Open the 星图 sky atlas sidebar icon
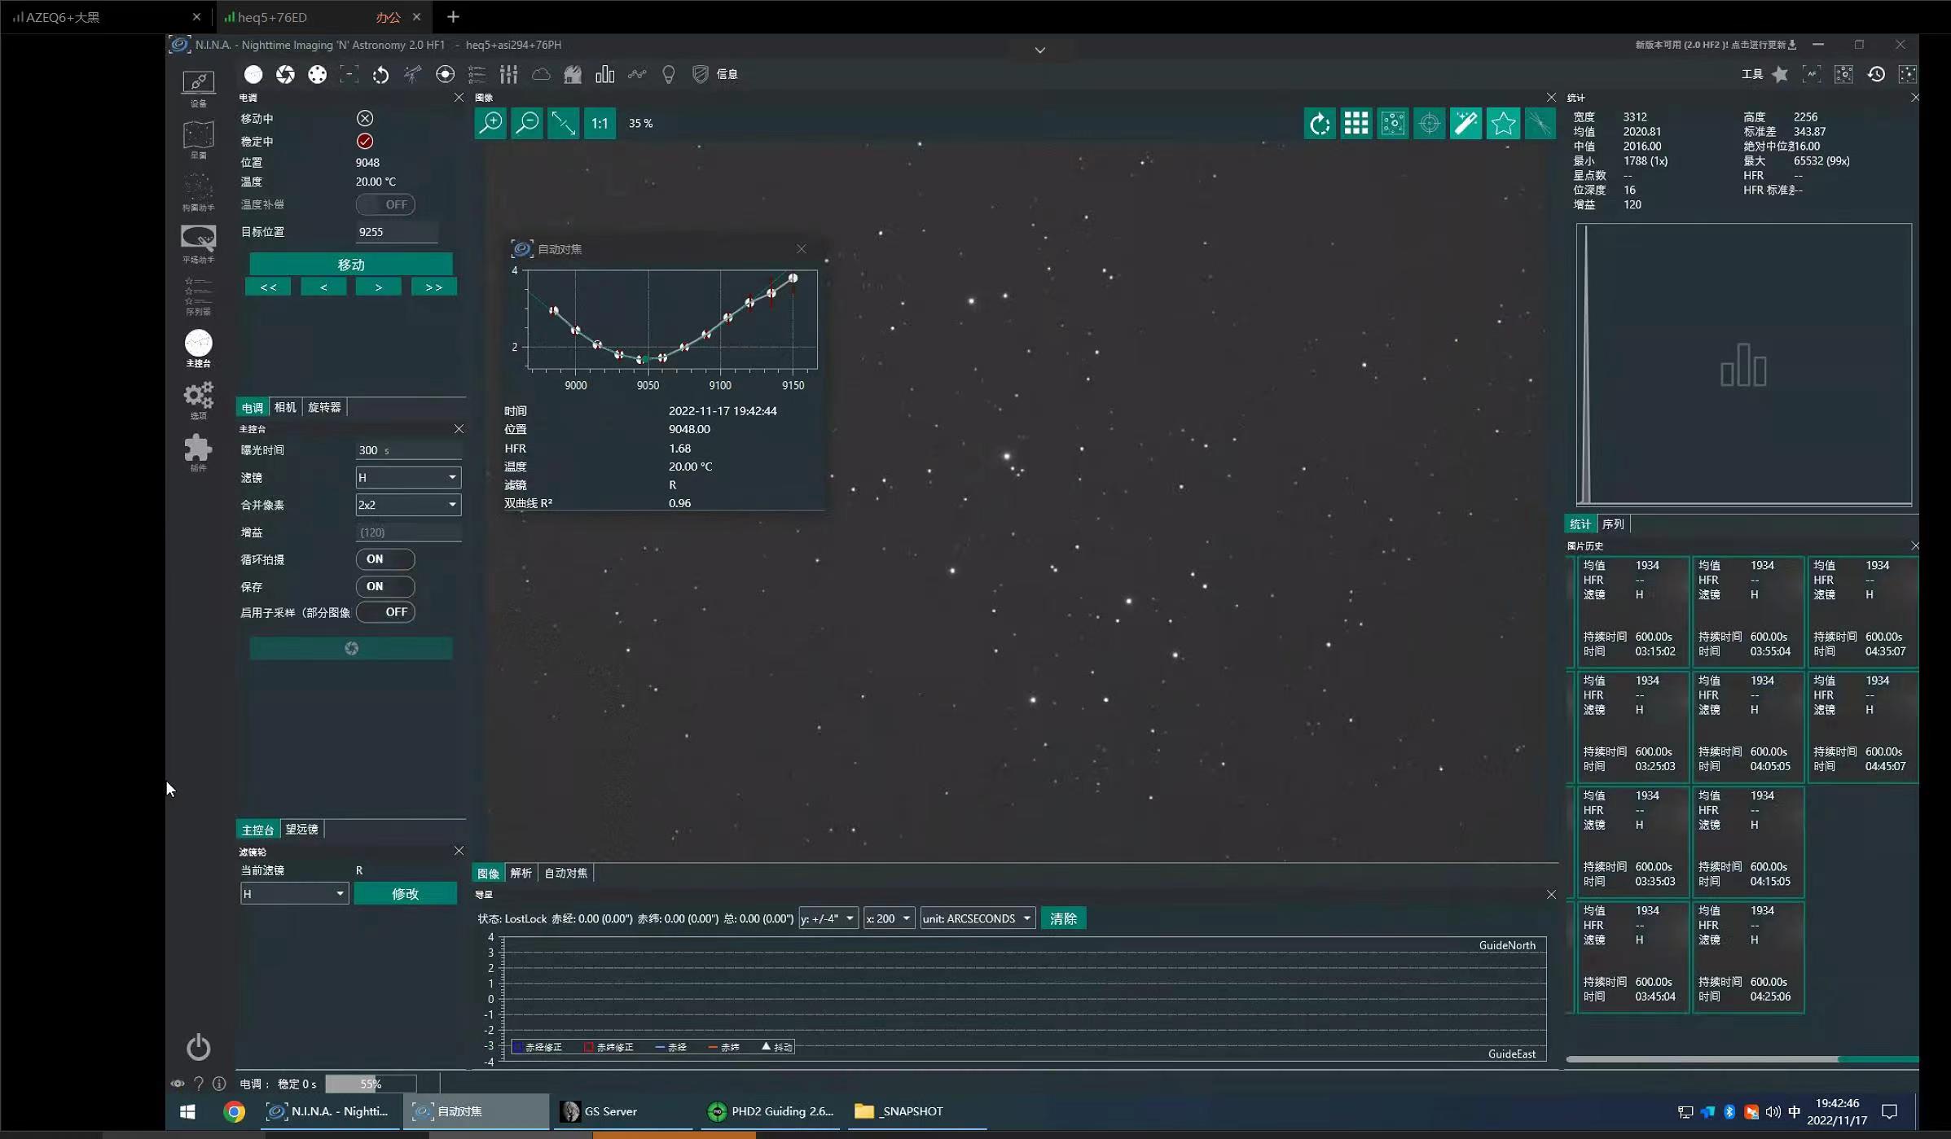Viewport: 1951px width, 1139px height. pos(198,138)
